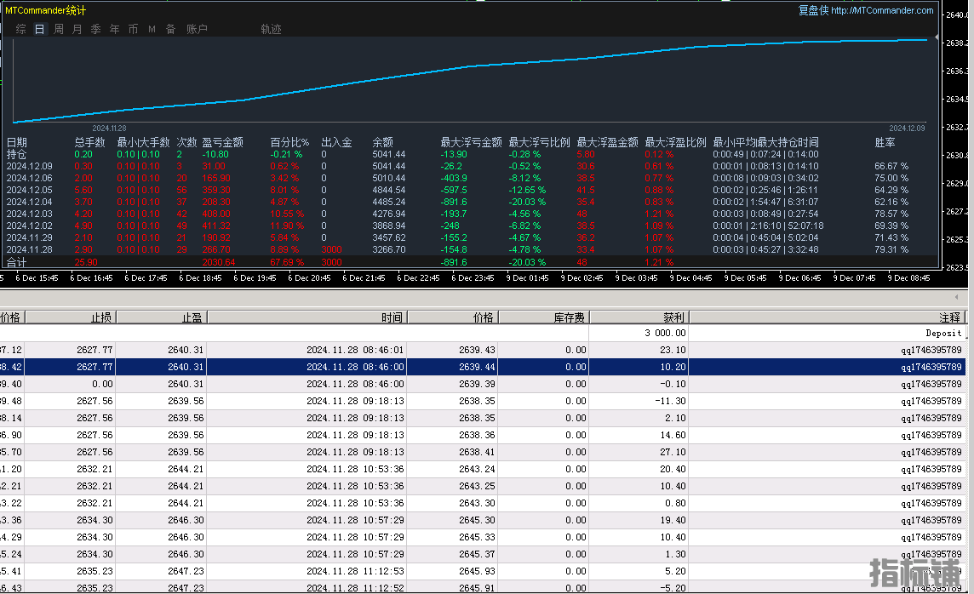The height and width of the screenshot is (594, 974).
Task: Click the 止损 column header
Action: 70,317
